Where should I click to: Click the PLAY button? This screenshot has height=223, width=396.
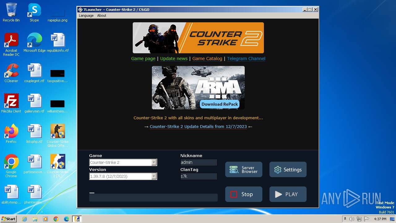click(288, 194)
